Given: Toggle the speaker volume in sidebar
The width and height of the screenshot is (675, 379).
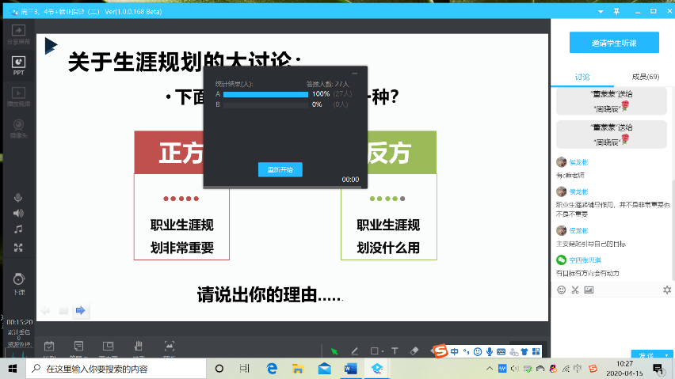Looking at the screenshot, I should coord(18,214).
